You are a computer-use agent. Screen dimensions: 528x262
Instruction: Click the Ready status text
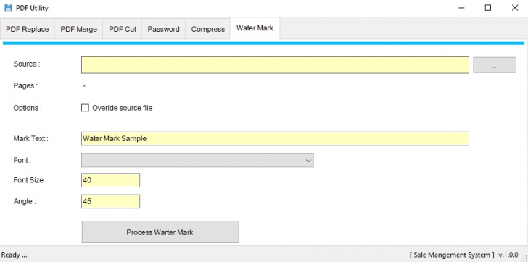click(x=15, y=255)
